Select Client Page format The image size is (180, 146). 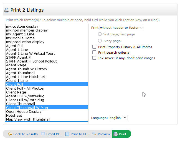click(47, 92)
